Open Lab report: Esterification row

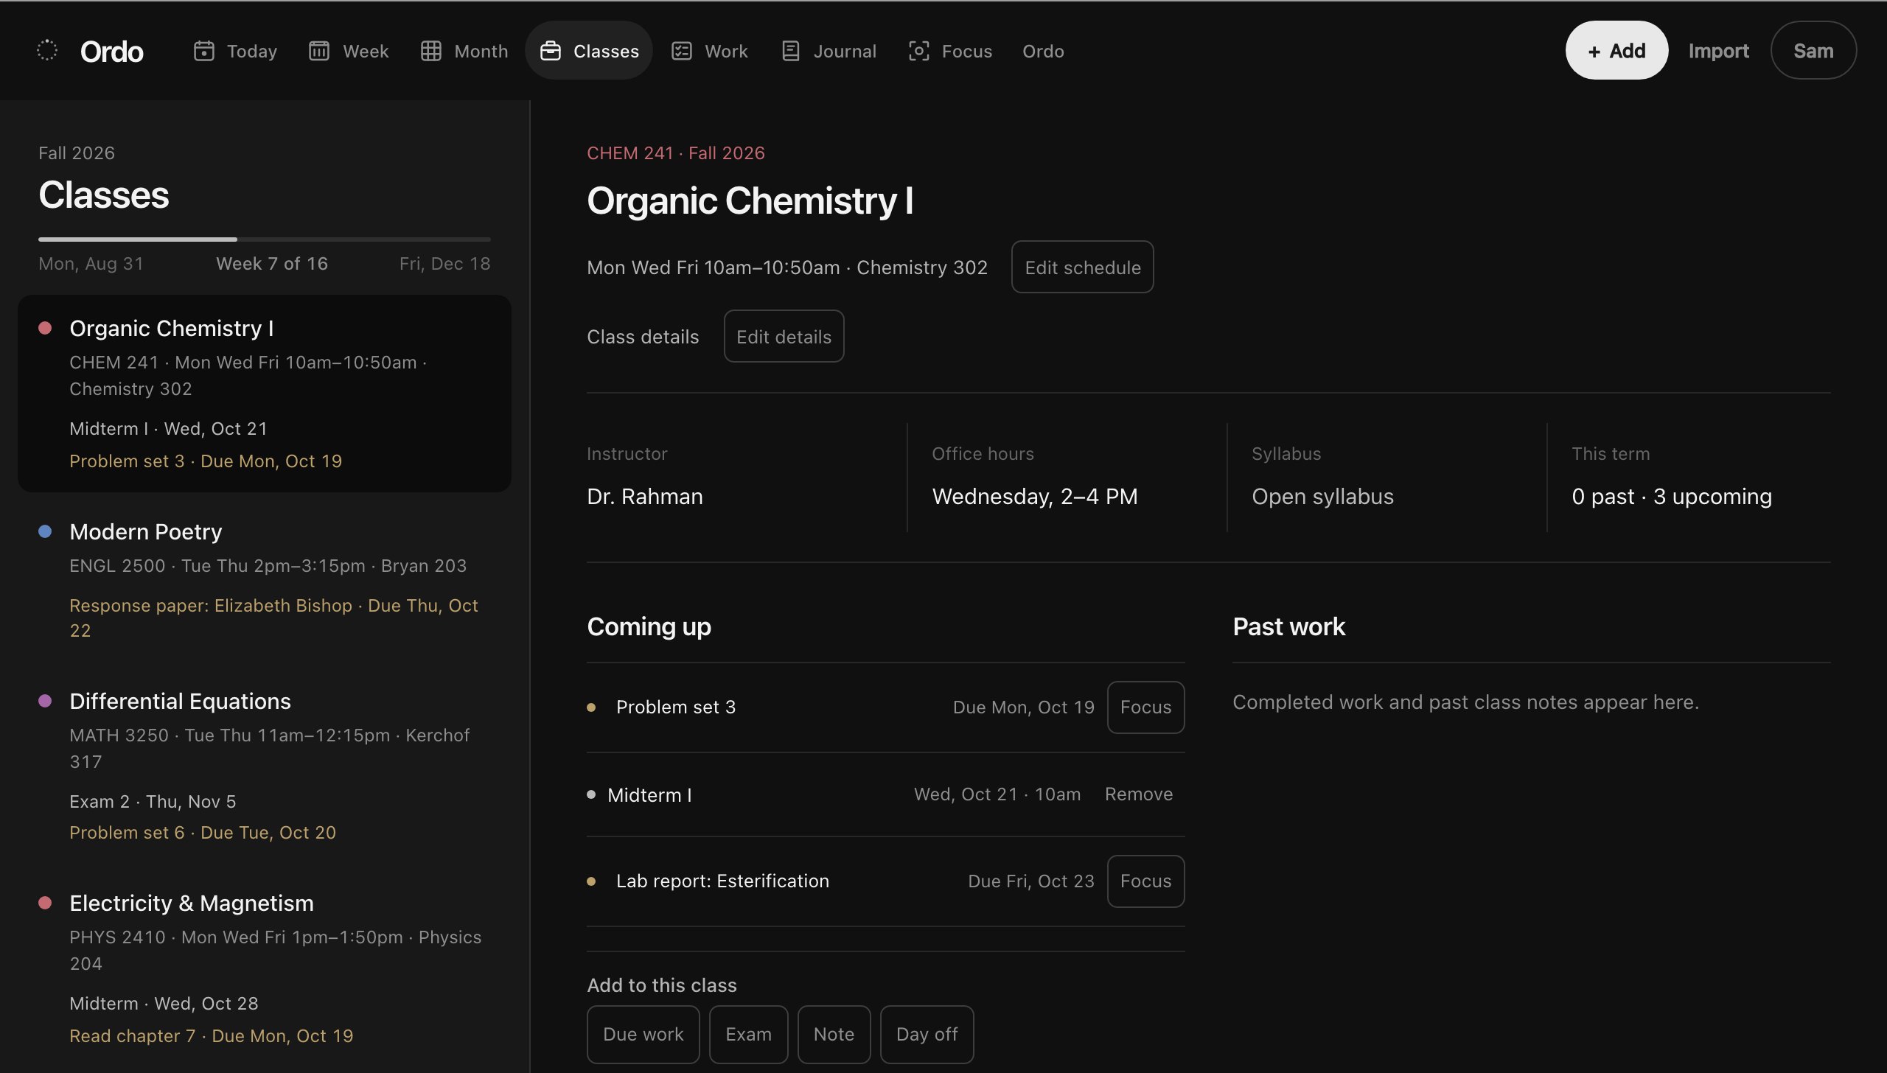pos(885,881)
